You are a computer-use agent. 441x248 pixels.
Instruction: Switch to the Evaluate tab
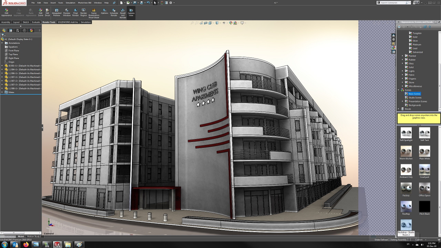point(36,22)
